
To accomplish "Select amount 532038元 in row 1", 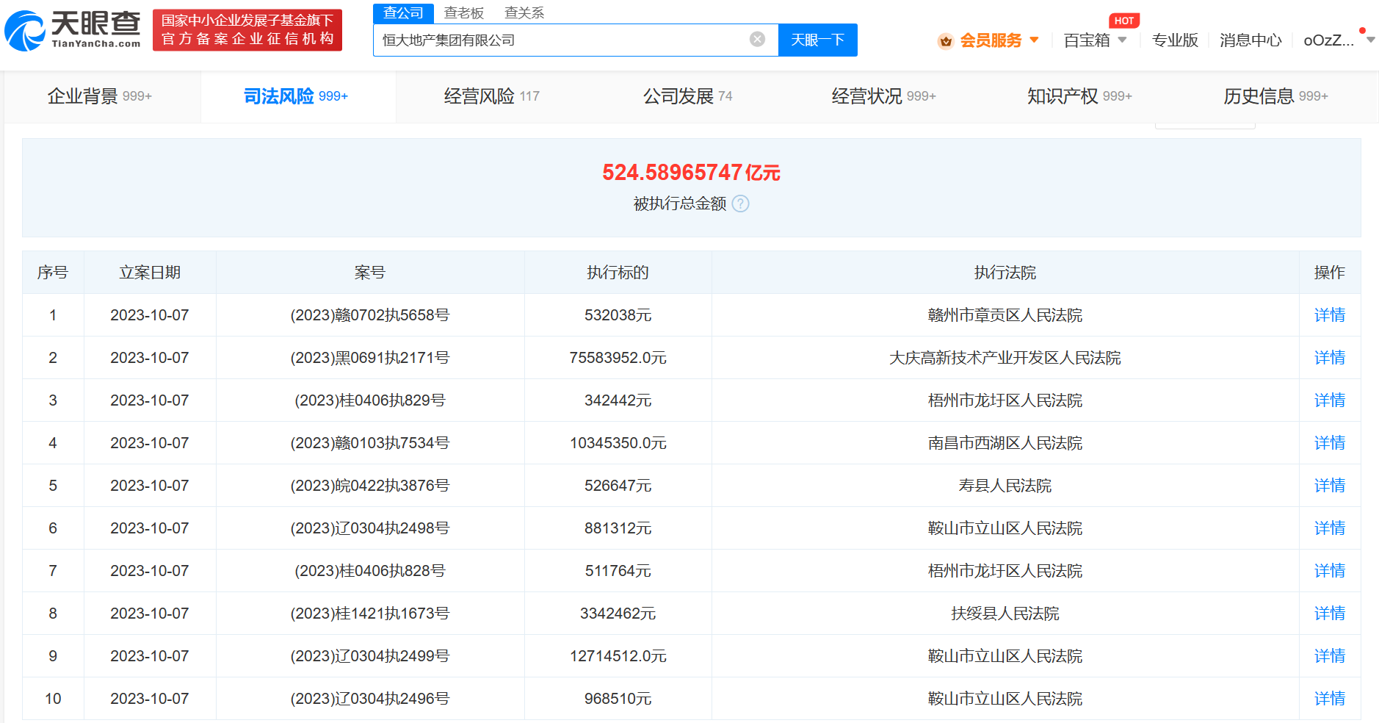I will pyautogui.click(x=618, y=315).
